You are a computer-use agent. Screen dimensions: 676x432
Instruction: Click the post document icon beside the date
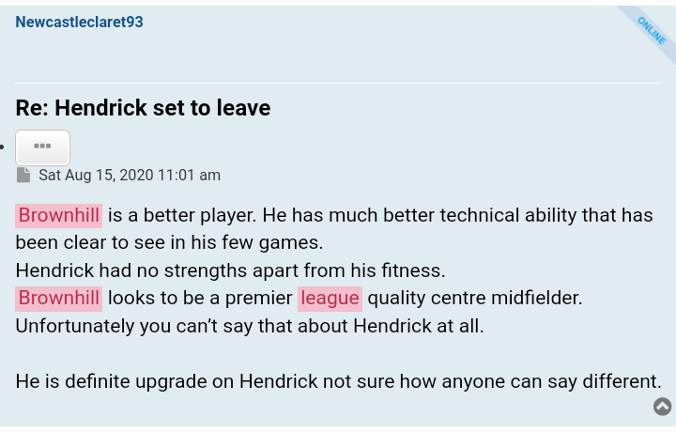pos(23,175)
